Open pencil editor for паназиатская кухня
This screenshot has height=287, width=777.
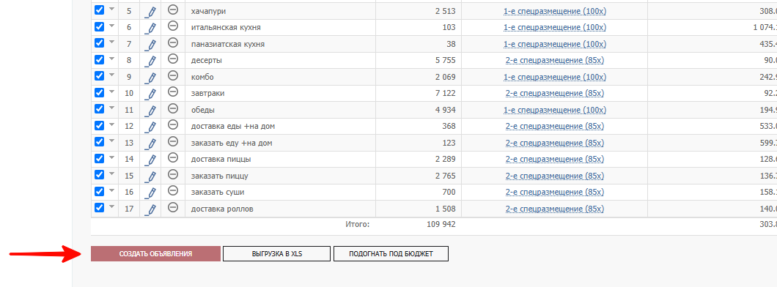point(151,45)
